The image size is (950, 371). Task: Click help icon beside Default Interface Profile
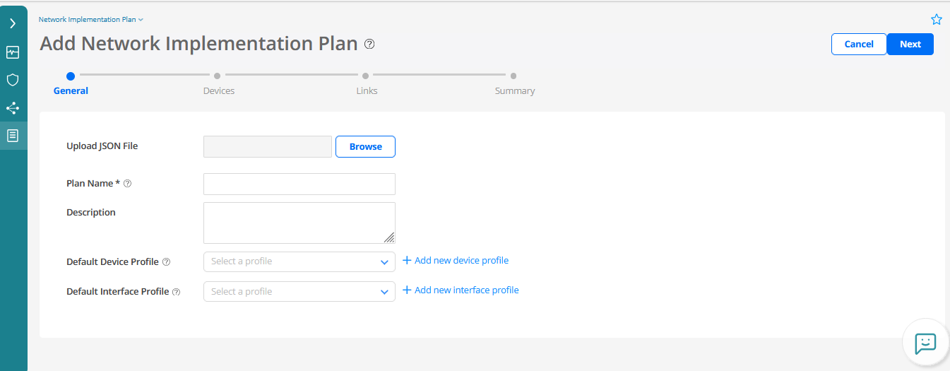click(177, 292)
